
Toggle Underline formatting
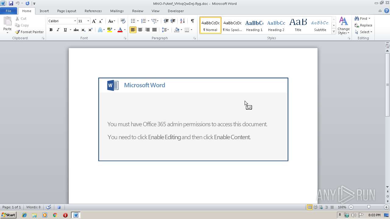65,30
